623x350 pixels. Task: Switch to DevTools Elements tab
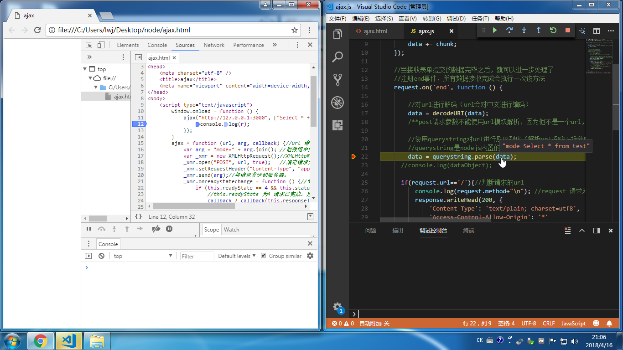(x=128, y=45)
